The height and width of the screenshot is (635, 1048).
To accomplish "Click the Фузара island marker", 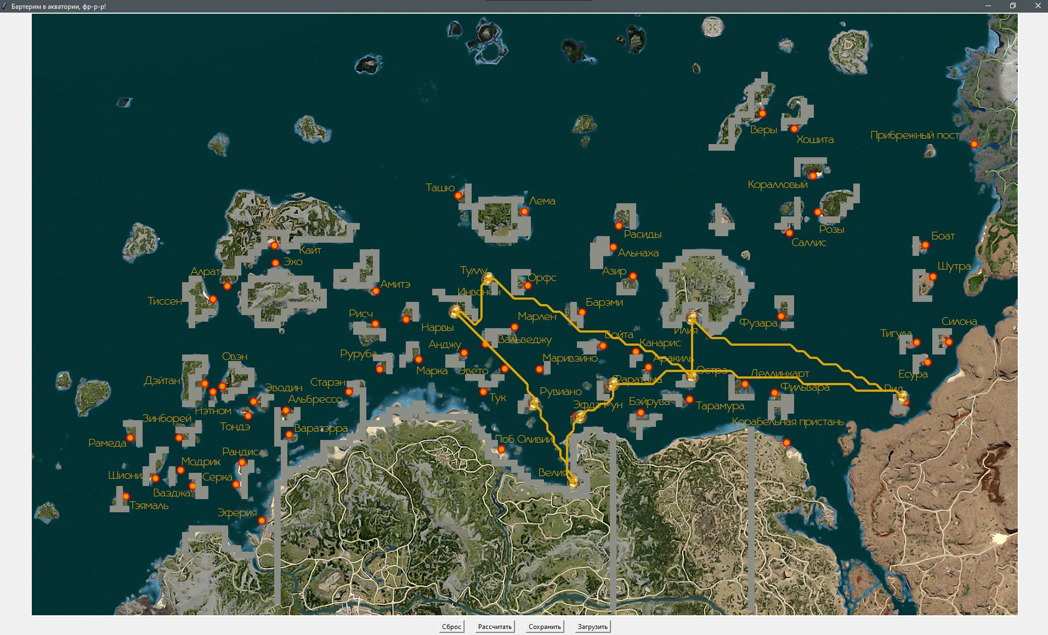I will (x=781, y=316).
